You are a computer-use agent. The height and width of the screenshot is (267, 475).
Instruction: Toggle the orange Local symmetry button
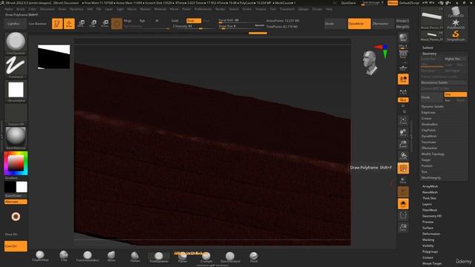point(403,79)
